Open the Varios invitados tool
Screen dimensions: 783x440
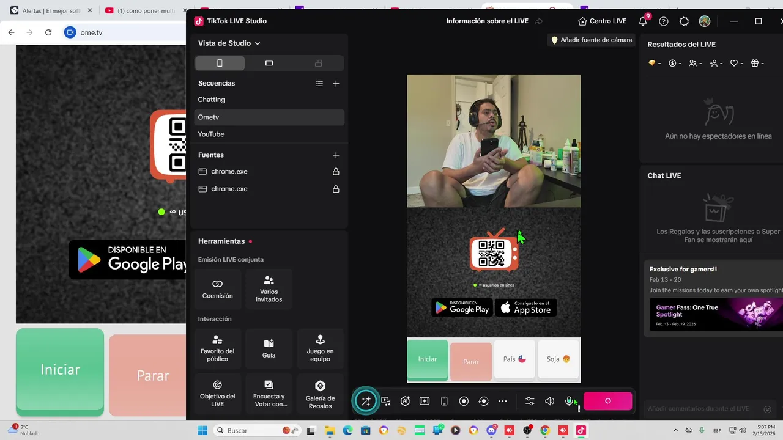[x=269, y=289]
